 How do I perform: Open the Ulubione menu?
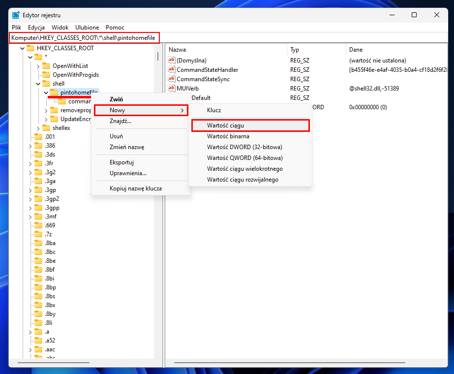point(87,27)
